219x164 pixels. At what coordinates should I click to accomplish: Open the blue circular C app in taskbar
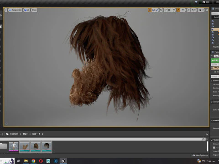point(56,161)
